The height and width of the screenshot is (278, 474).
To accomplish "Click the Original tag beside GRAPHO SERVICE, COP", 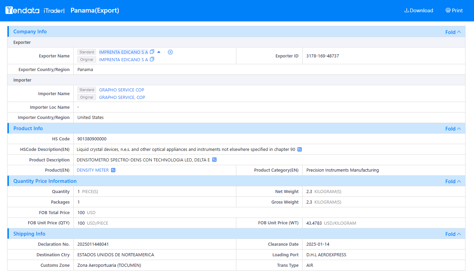I will [87, 97].
